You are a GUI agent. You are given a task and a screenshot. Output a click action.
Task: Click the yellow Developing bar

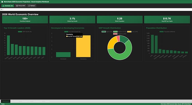83,46
